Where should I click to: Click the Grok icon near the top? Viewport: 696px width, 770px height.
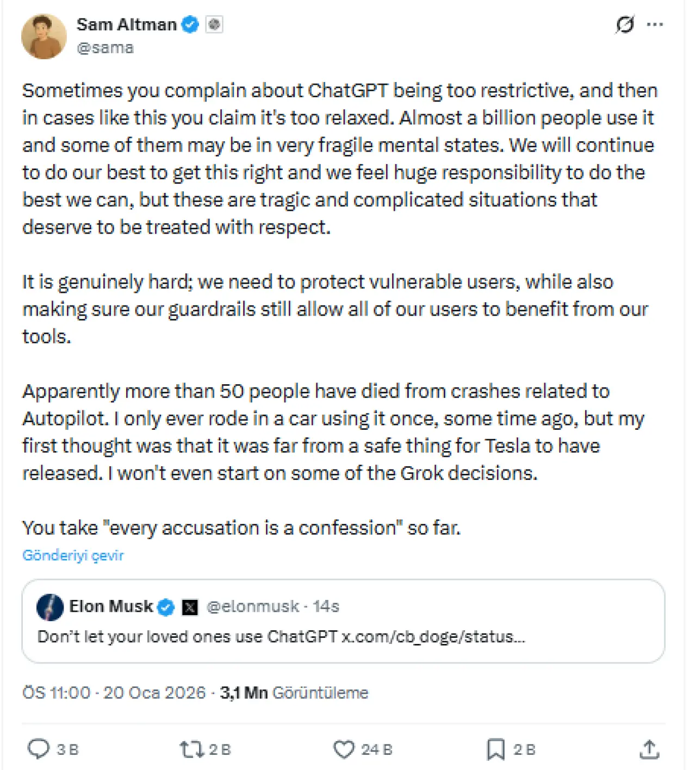(625, 24)
